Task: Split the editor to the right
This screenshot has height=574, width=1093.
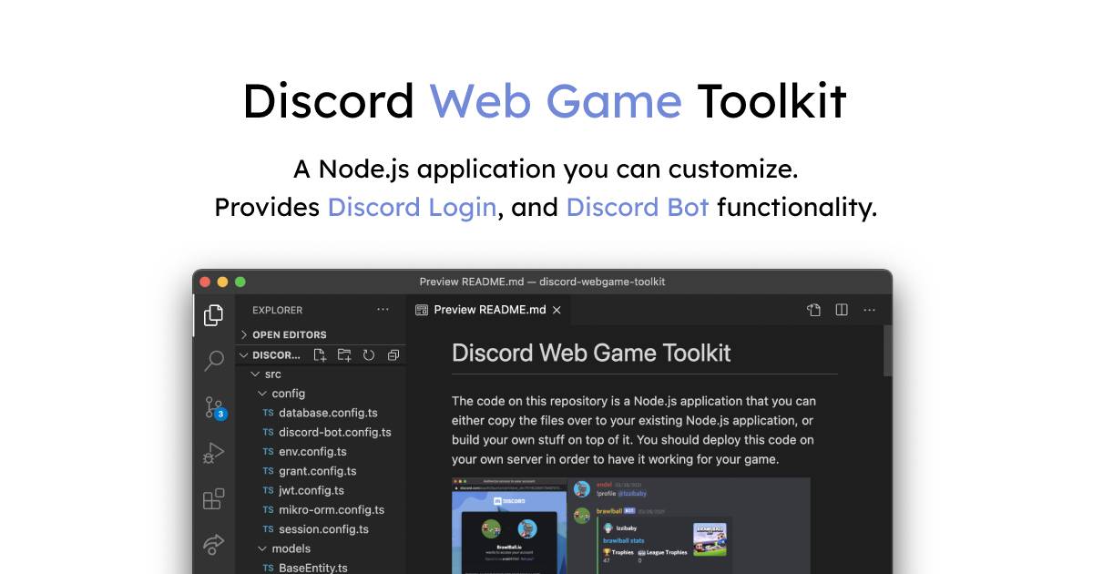Action: point(842,310)
